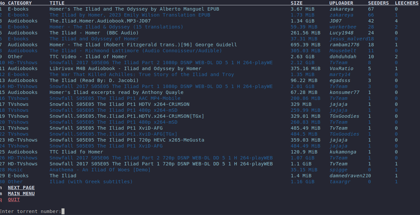Image resolution: width=420 pixels, height=215 pixels.
Task: Click 'TTC Iliad fo Homer' title
Action: (x=76, y=152)
